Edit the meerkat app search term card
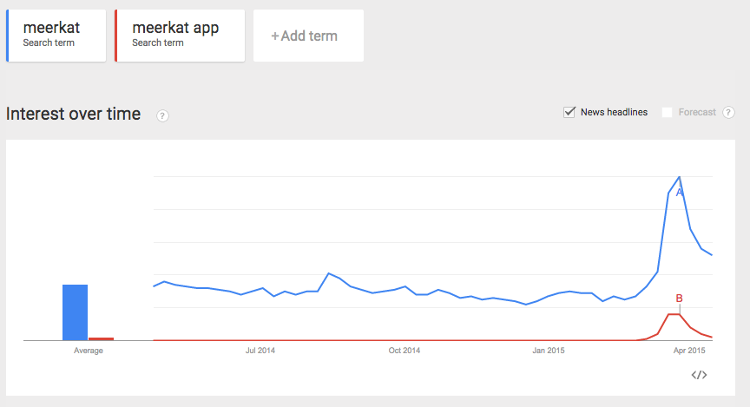 (180, 36)
